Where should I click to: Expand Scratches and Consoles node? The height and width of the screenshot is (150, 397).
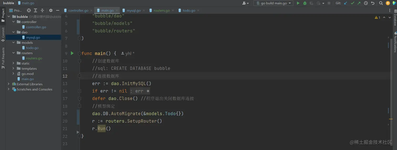coord(8,89)
